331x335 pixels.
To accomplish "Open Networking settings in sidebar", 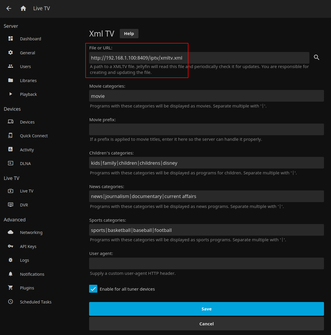I will click(x=31, y=232).
